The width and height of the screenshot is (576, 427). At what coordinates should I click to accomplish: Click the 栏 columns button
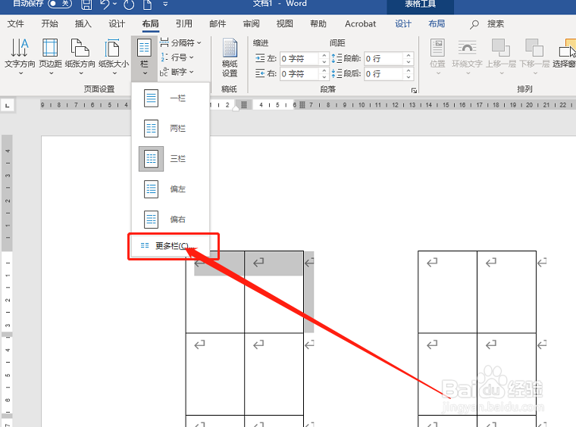coord(144,58)
